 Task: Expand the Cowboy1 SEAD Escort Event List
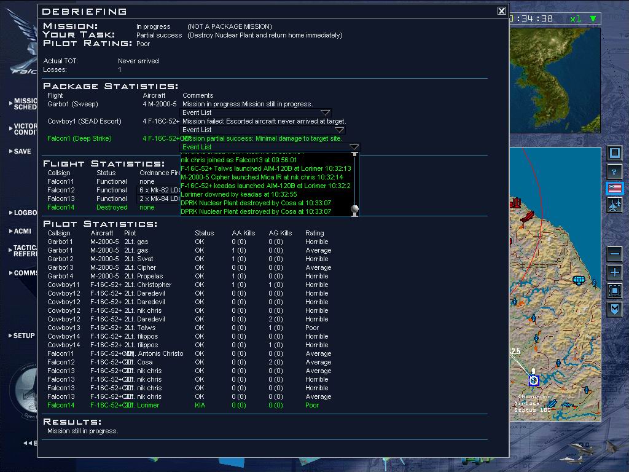pos(339,130)
